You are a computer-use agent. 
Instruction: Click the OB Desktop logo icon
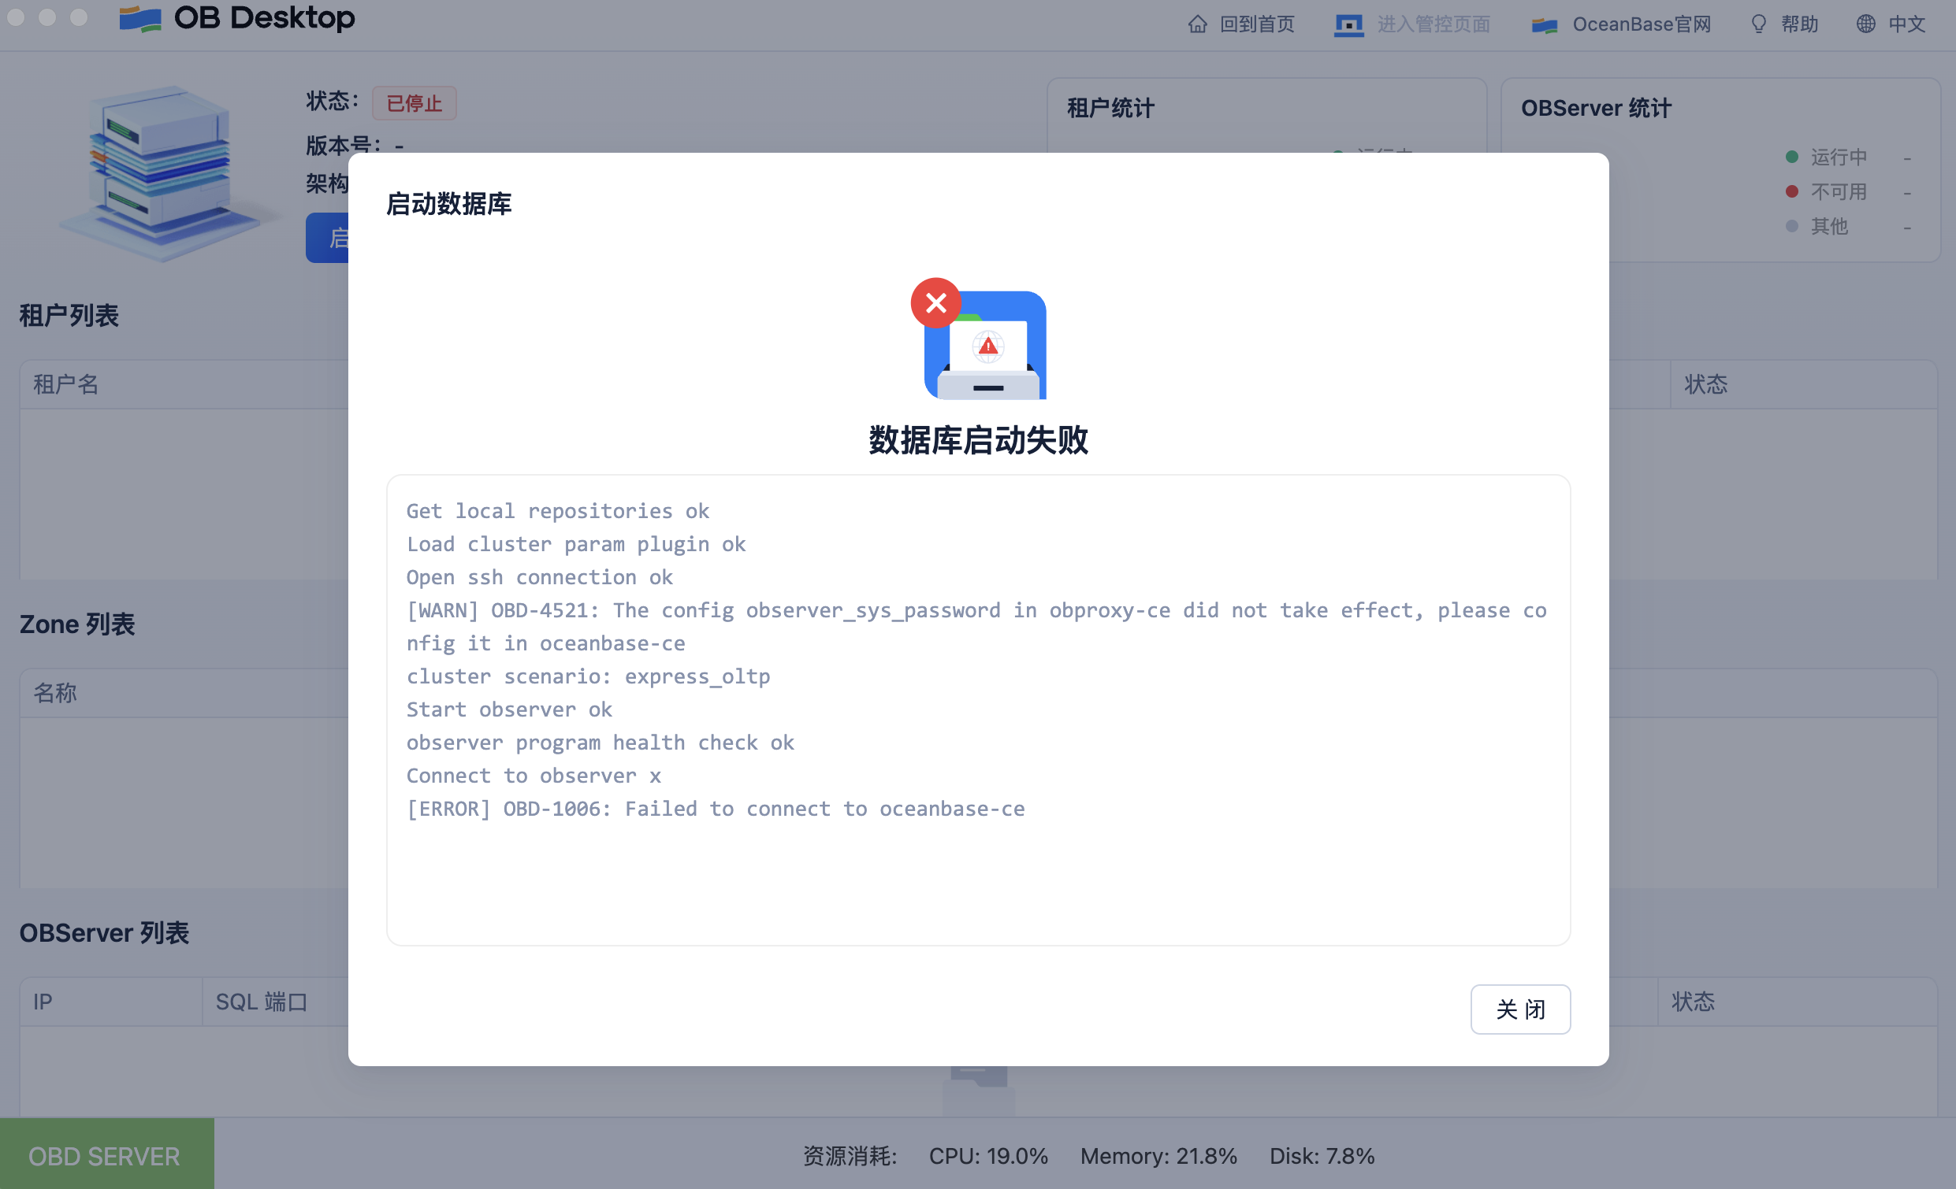point(139,18)
